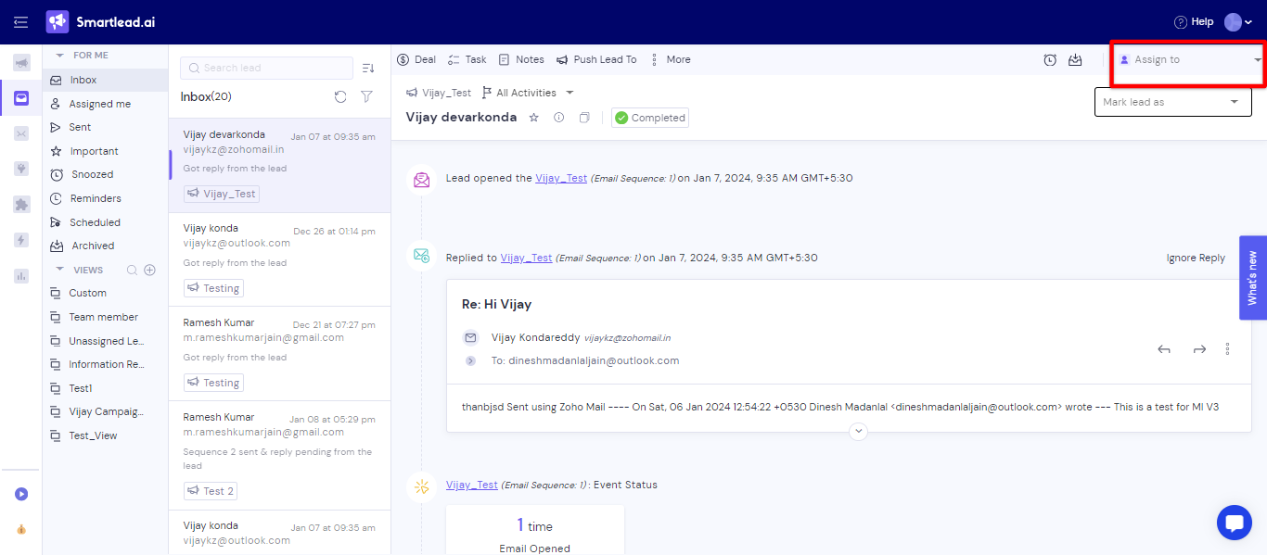Open Ramesh Kumar Jan 08 conversation
This screenshot has width=1267, height=555.
[279, 455]
